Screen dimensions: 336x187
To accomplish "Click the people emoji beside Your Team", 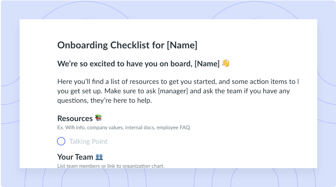I will [x=99, y=157].
